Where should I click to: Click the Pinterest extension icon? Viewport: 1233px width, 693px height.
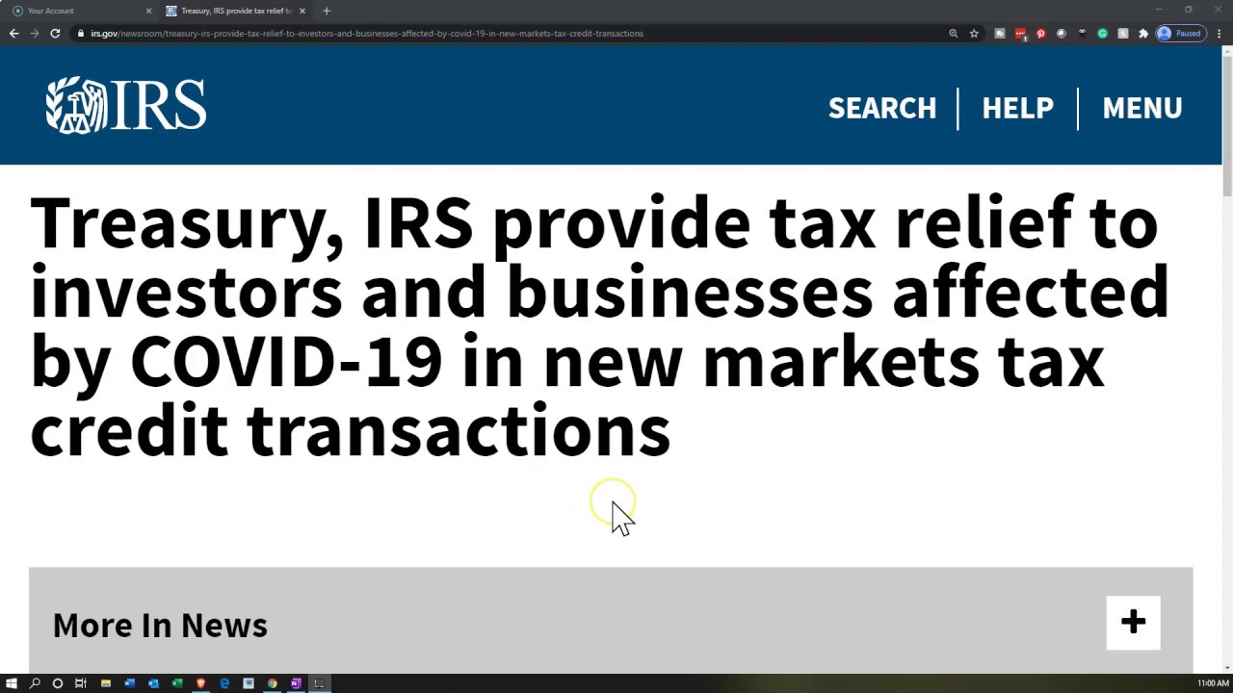point(1040,34)
